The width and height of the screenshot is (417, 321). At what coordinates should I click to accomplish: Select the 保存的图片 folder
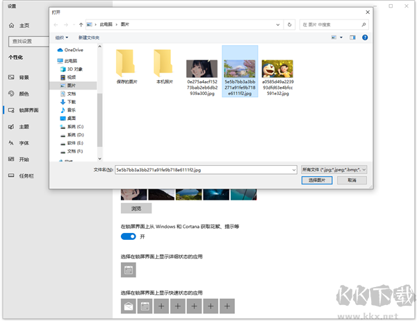click(126, 67)
